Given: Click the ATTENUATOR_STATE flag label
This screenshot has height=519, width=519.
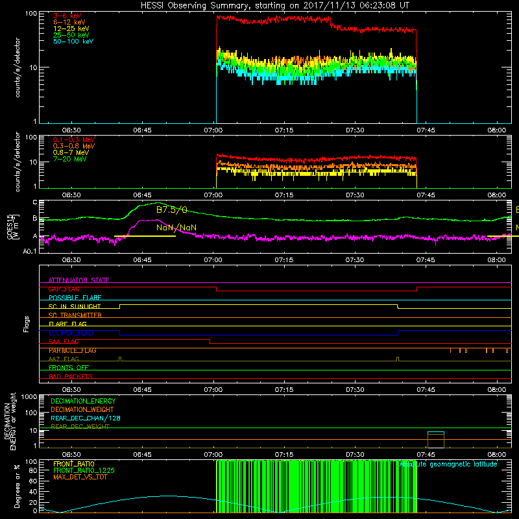Looking at the screenshot, I should [78, 280].
